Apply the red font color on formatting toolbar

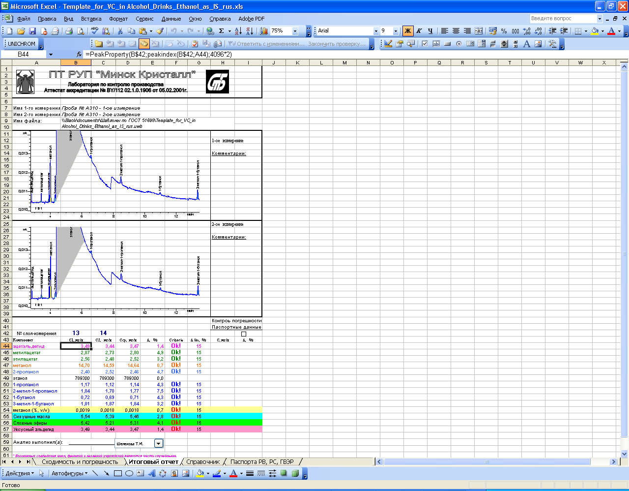[611, 31]
